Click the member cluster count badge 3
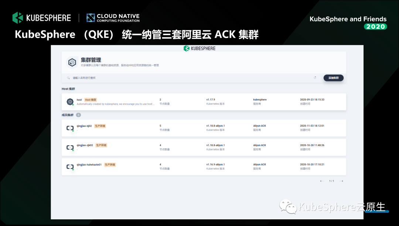This screenshot has width=399, height=226. pyautogui.click(x=78, y=115)
